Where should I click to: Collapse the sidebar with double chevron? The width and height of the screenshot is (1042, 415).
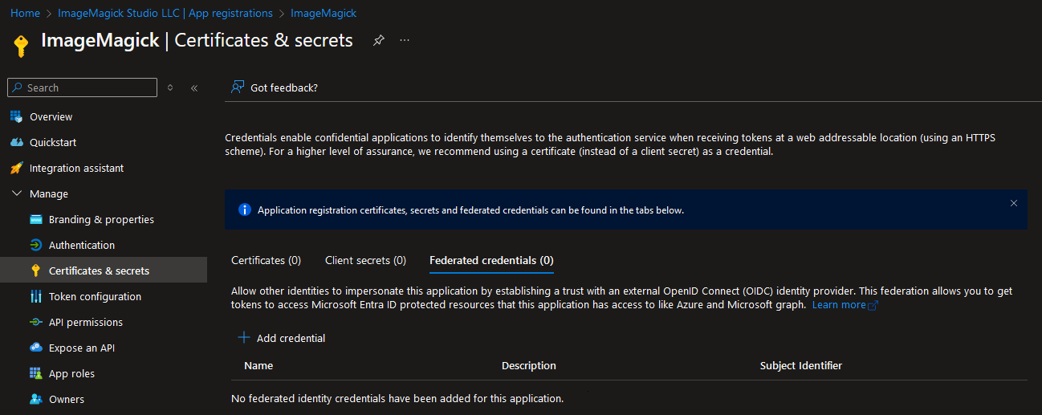(194, 87)
